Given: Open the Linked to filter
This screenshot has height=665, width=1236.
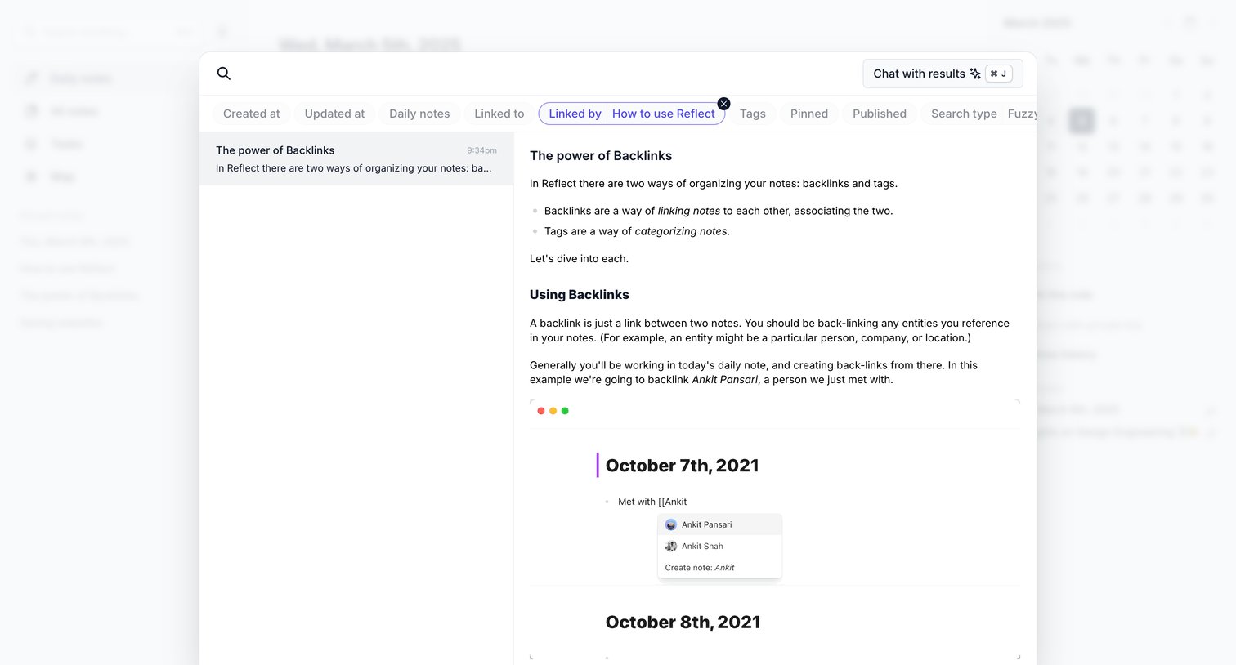Looking at the screenshot, I should pyautogui.click(x=499, y=114).
